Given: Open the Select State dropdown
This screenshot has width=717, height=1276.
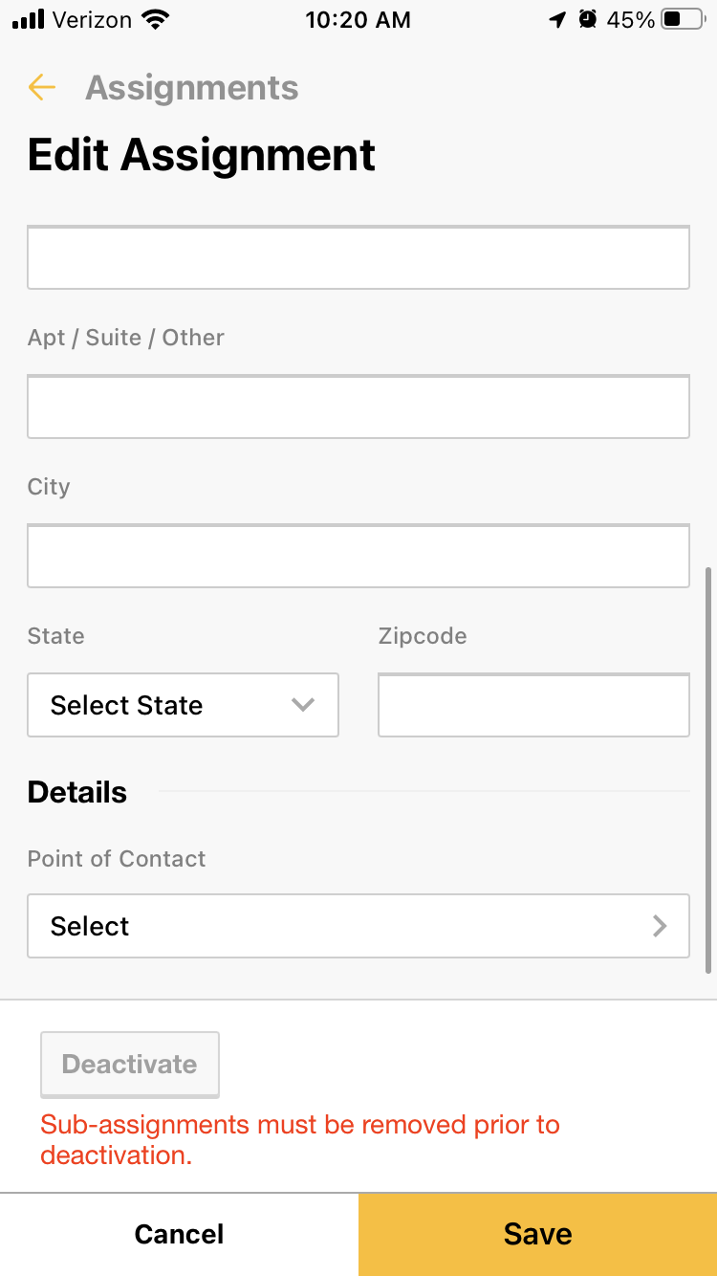Looking at the screenshot, I should (183, 705).
